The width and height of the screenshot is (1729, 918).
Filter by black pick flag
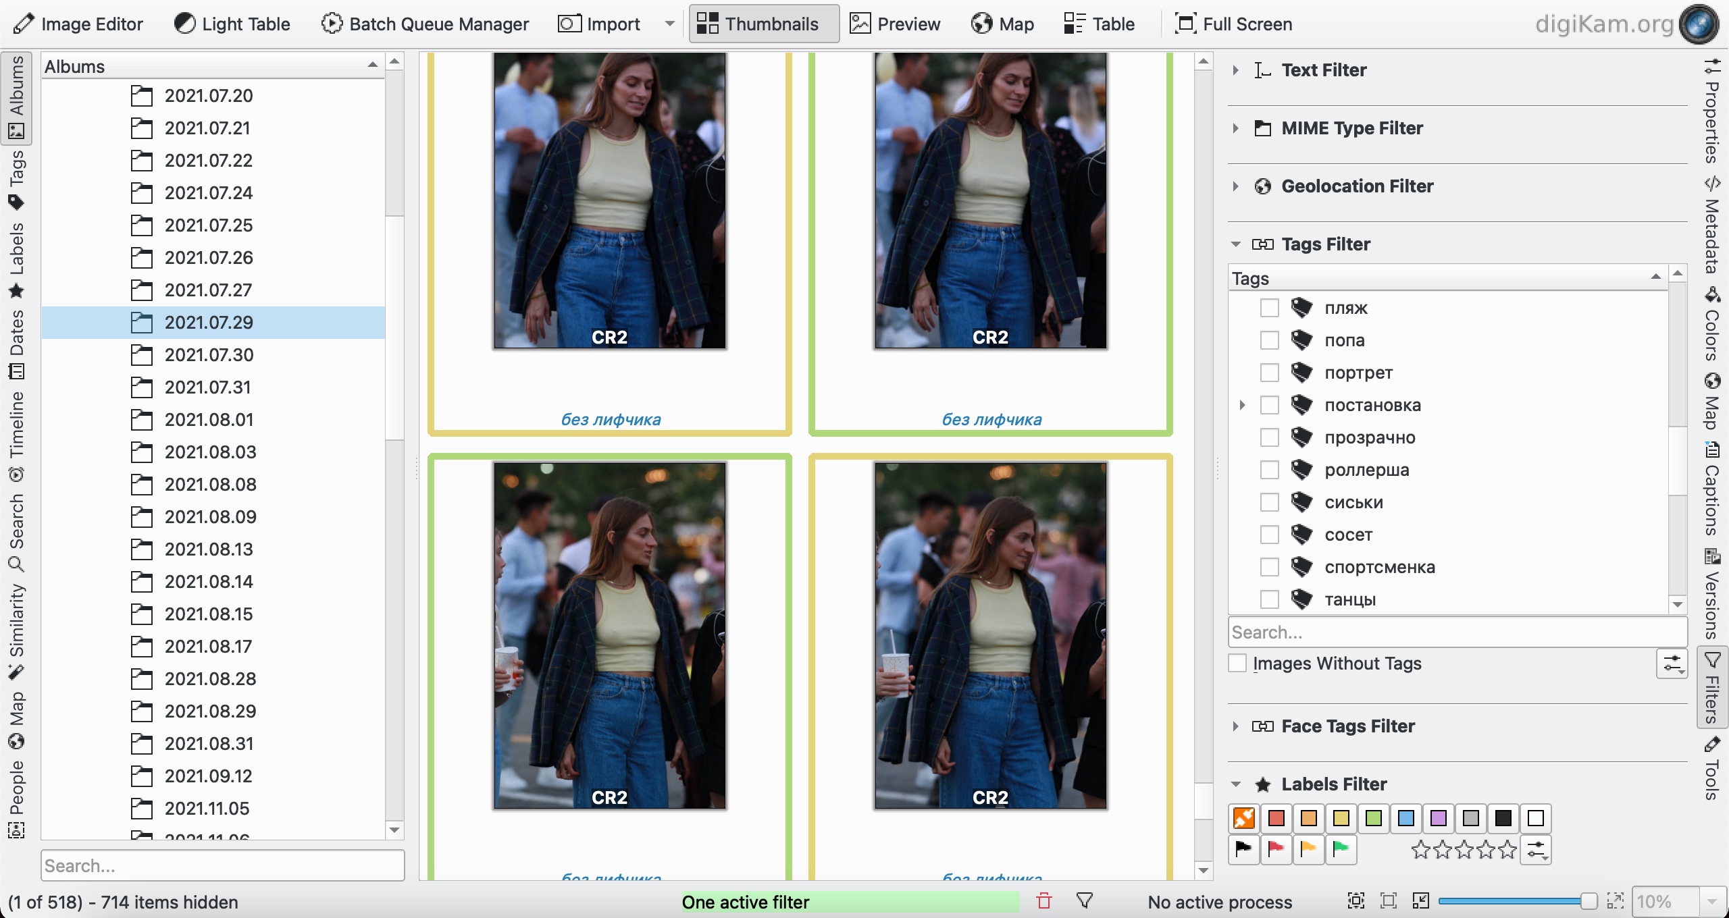click(x=1244, y=849)
